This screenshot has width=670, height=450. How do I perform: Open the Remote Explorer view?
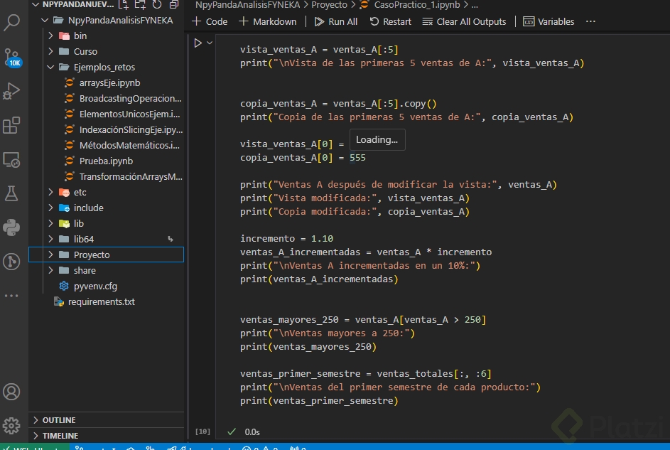pos(12,159)
